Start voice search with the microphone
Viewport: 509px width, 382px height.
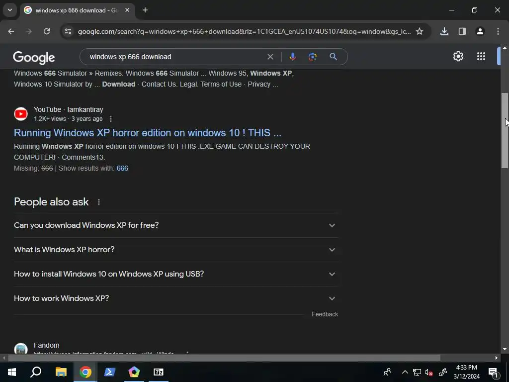(292, 57)
